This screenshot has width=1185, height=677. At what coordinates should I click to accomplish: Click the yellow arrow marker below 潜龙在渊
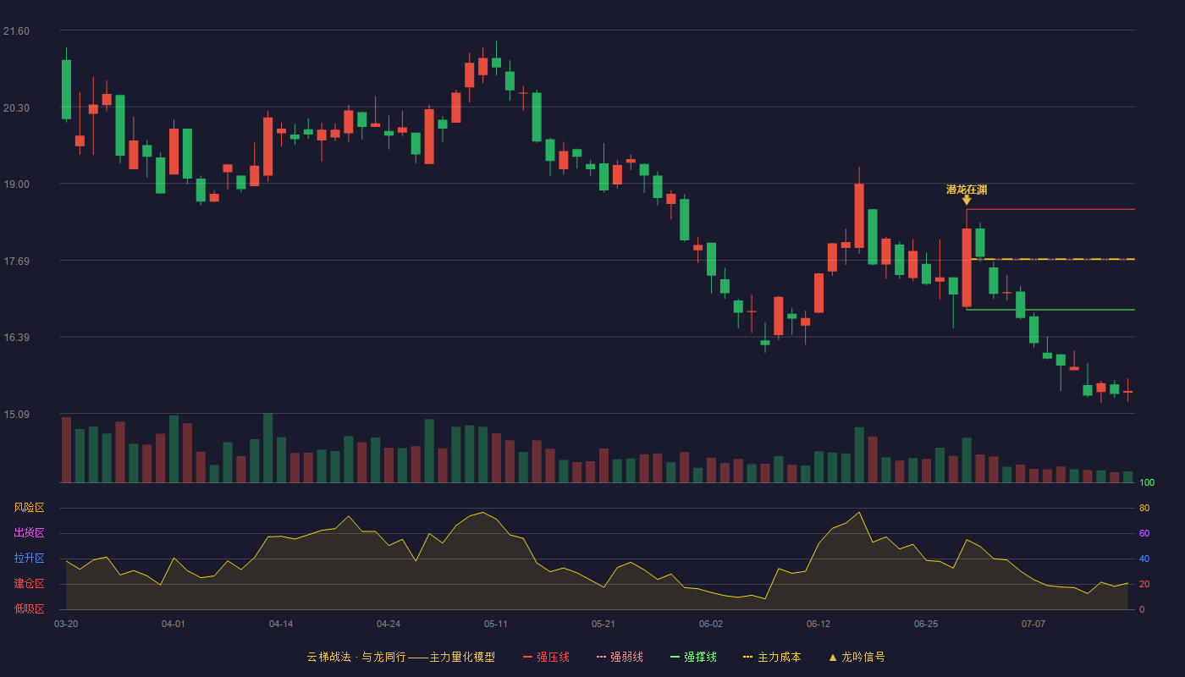coord(967,201)
